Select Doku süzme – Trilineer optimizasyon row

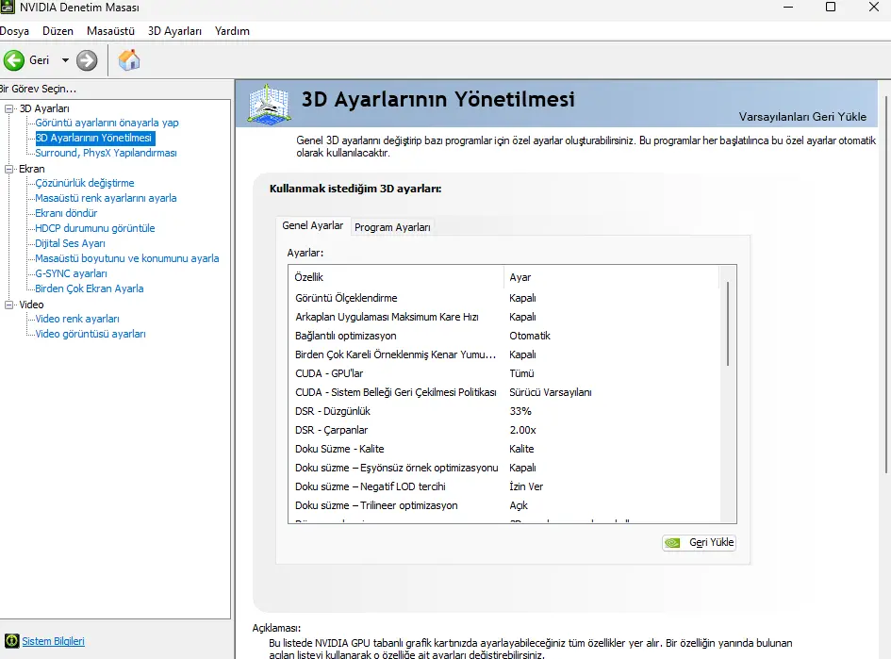[x=505, y=505]
